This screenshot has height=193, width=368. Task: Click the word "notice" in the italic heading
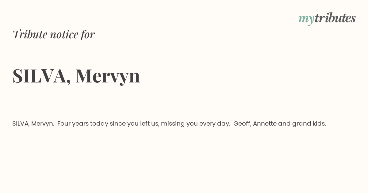(64, 35)
